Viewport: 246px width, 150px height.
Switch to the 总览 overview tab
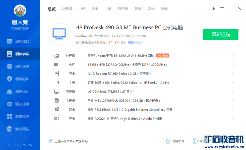[52, 9]
